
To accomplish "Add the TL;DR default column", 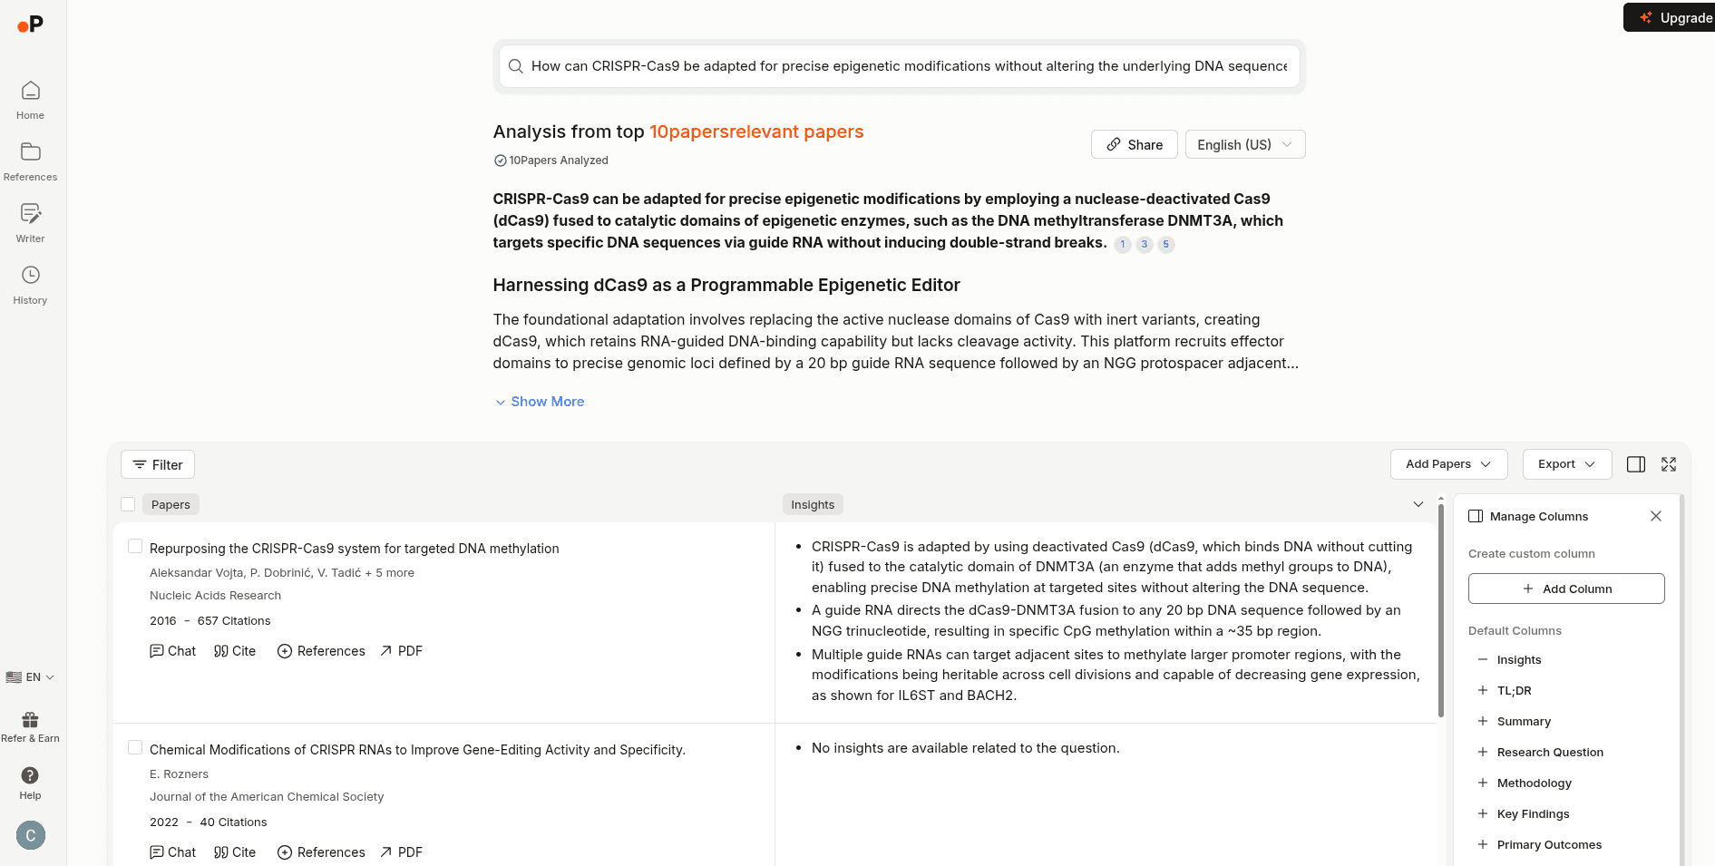I will click(x=1483, y=690).
